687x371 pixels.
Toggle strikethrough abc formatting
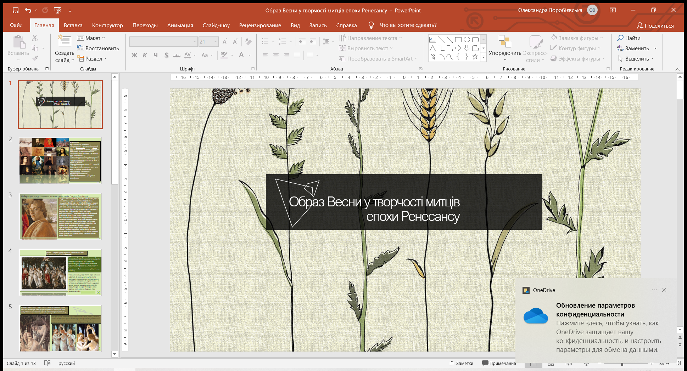pos(177,55)
